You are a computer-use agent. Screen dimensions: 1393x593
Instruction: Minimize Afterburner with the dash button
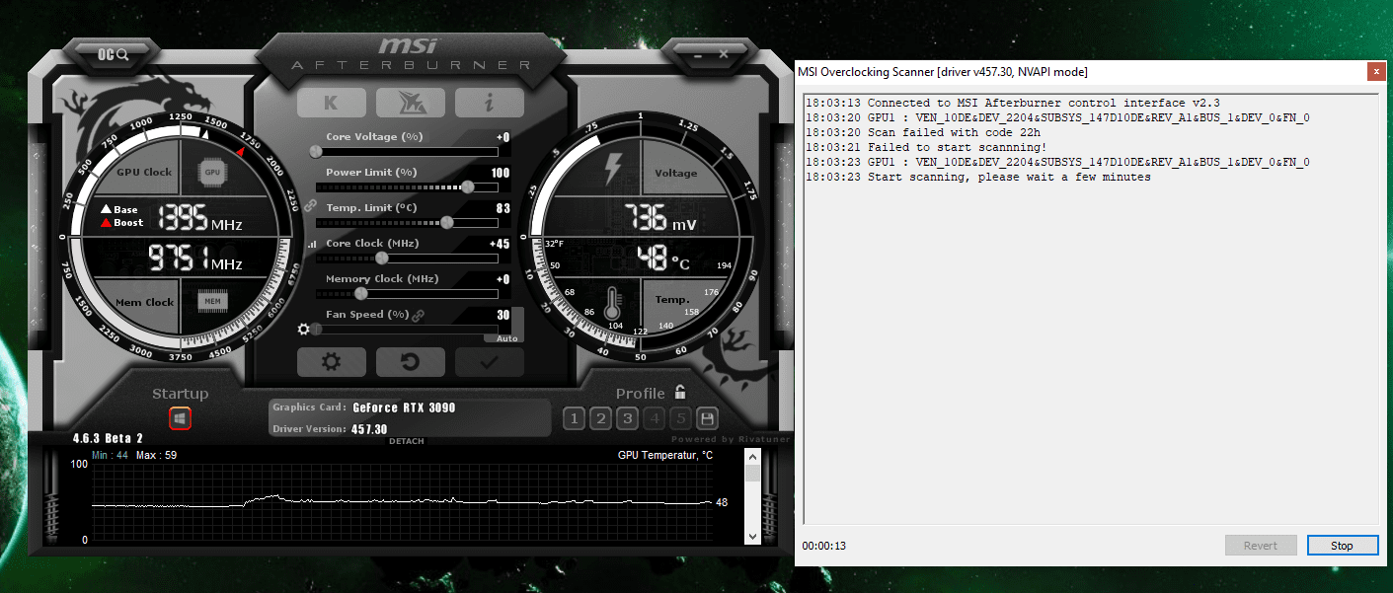click(x=698, y=55)
